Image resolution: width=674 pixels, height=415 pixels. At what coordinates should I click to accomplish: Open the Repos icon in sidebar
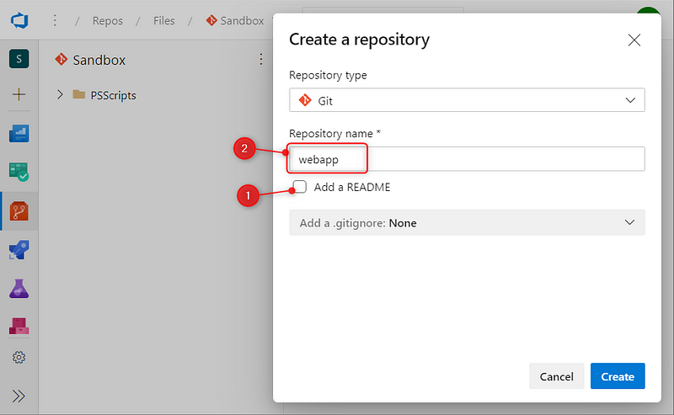coord(19,211)
